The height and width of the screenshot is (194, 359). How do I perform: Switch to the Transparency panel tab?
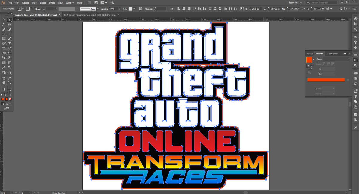coord(332,53)
